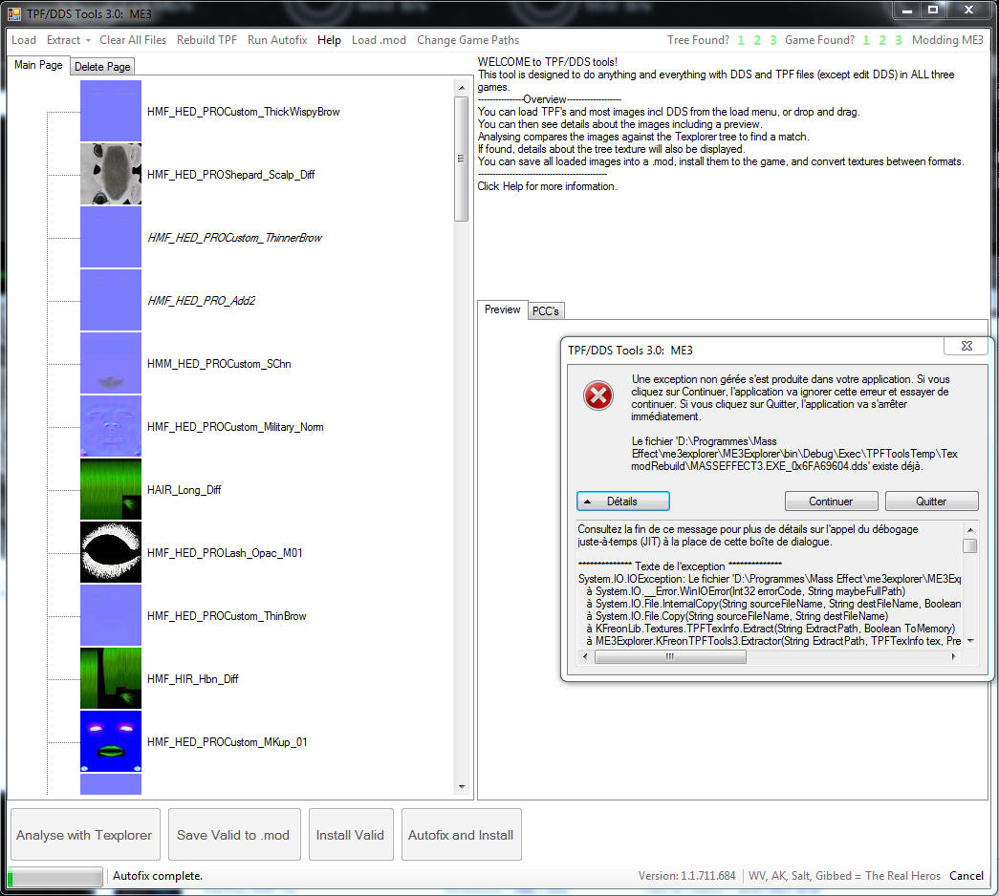999x896 pixels.
Task: Click exception details scroll up arrow
Action: (x=969, y=530)
